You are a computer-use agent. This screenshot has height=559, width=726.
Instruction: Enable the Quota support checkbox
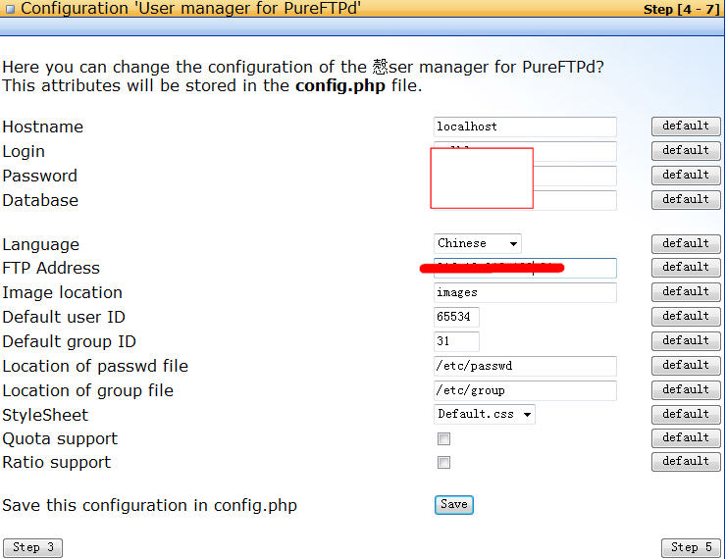pos(444,438)
